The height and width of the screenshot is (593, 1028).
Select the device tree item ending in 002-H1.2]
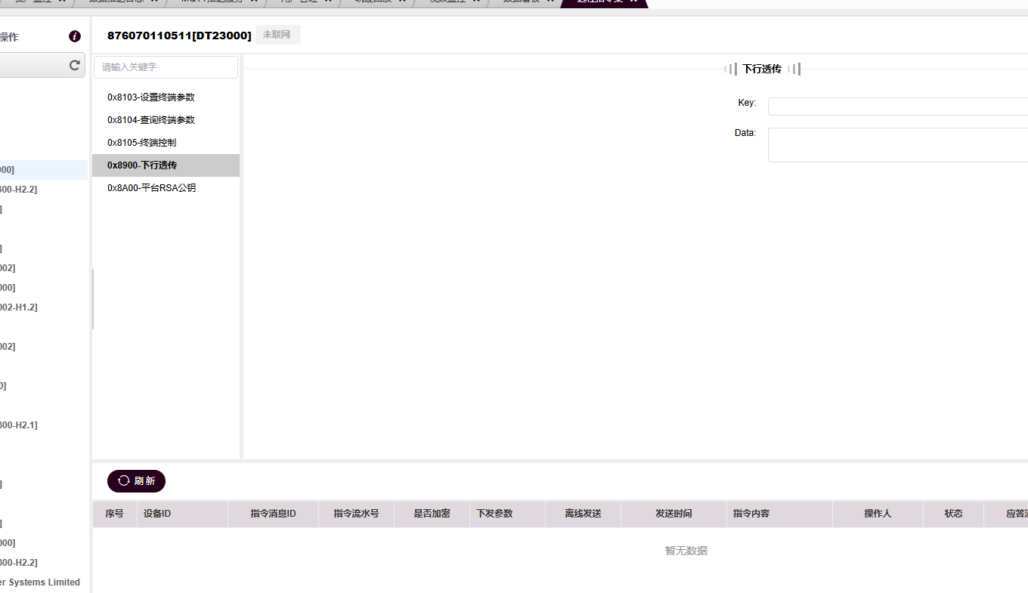coord(19,307)
